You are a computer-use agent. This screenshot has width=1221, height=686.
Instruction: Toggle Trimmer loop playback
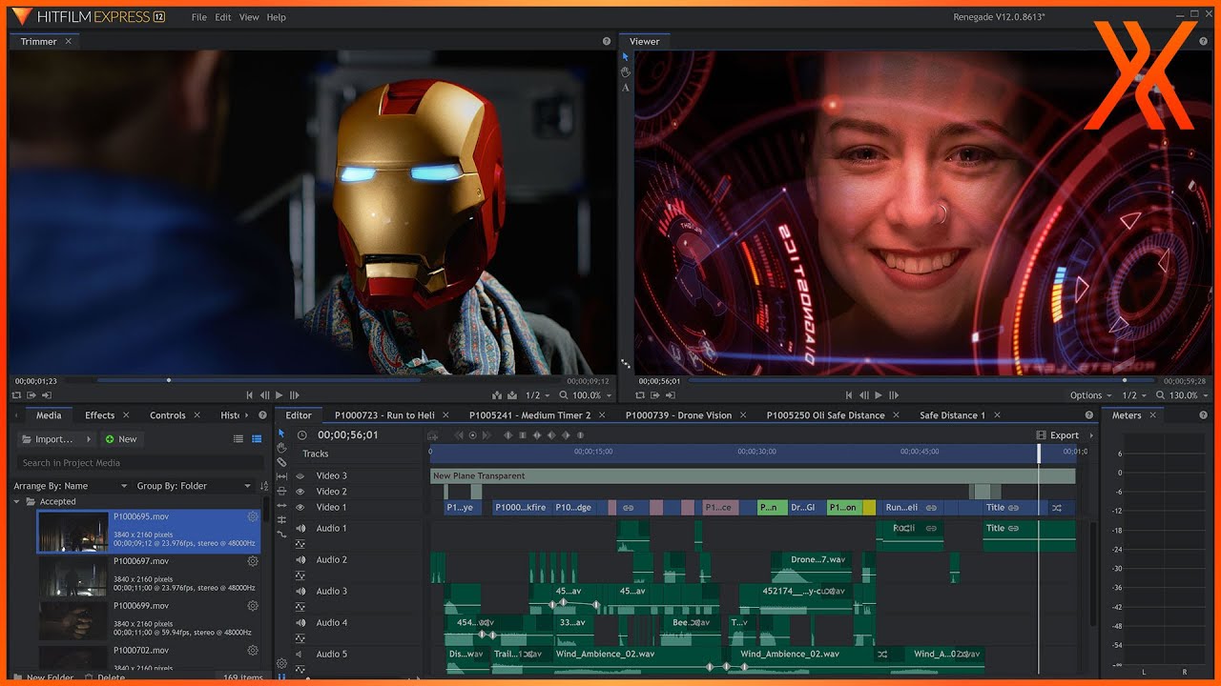tap(16, 394)
